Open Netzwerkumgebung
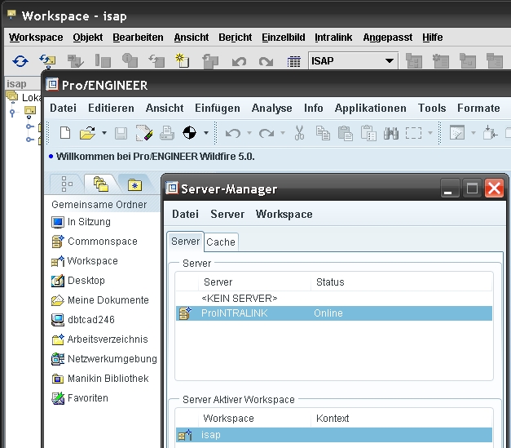This screenshot has height=448, width=511. [x=104, y=359]
